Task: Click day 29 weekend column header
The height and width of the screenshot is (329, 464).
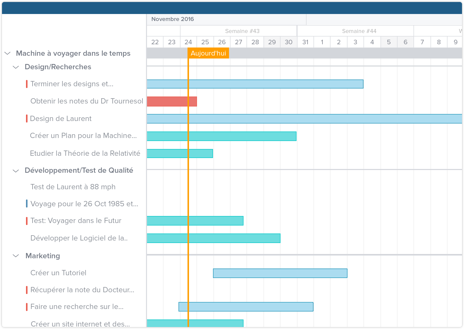Action: pos(272,42)
